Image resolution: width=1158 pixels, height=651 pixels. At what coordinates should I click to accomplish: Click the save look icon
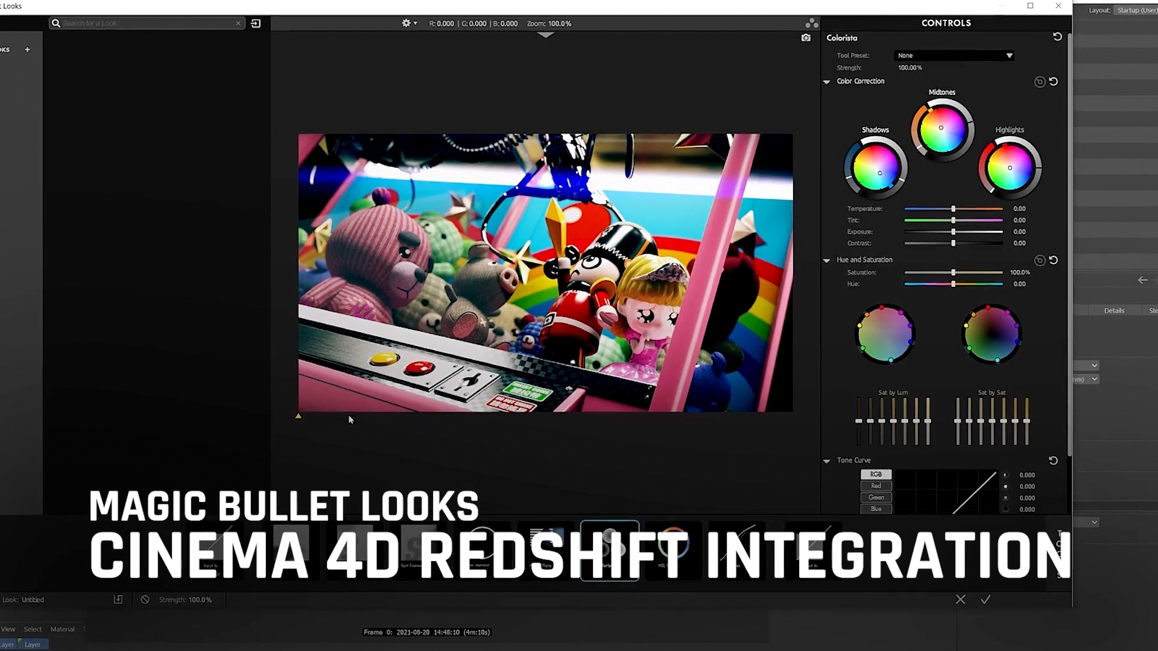click(118, 599)
